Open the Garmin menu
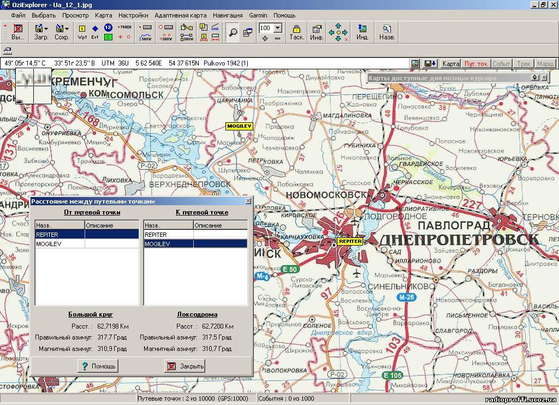Image resolution: width=559 pixels, height=405 pixels. [x=258, y=15]
